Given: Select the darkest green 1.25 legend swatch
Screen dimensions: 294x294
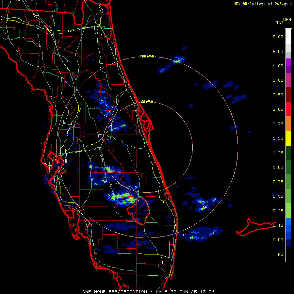Looking at the screenshot, I should coord(288,153).
